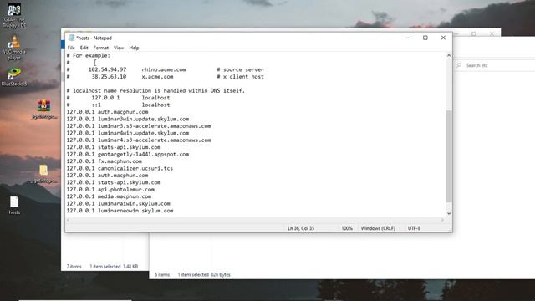Click the x.acme.com line
535x301 pixels.
[166, 77]
